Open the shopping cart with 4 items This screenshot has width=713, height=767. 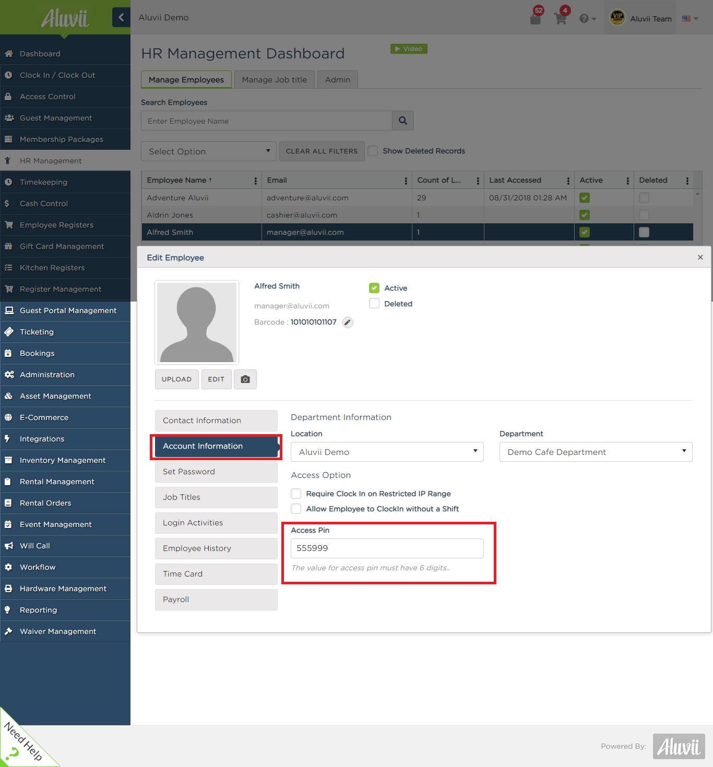click(x=560, y=18)
